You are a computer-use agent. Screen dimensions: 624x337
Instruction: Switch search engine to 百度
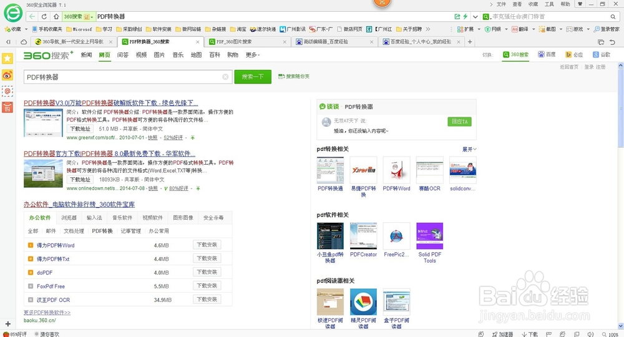pos(547,54)
